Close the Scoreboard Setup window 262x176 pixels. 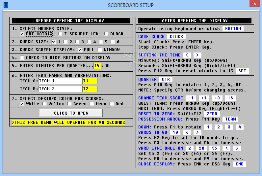pos(255,4)
